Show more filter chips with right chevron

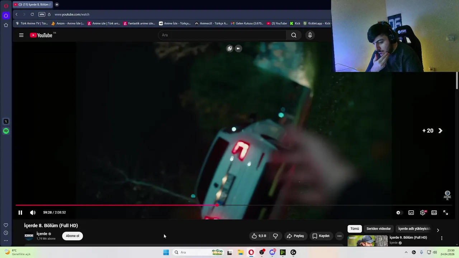438,230
